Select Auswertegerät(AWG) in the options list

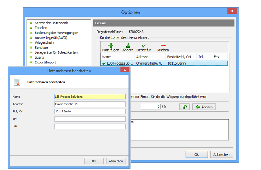(x=51, y=37)
